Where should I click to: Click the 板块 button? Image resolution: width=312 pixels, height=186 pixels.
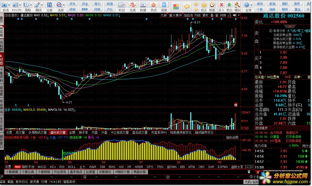click(260, 4)
